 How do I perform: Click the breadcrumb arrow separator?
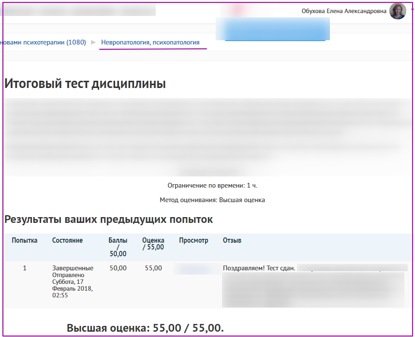tap(93, 43)
